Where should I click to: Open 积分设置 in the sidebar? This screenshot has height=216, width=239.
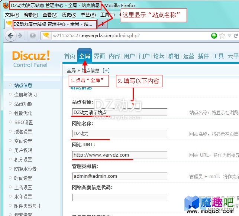pyautogui.click(x=23, y=160)
